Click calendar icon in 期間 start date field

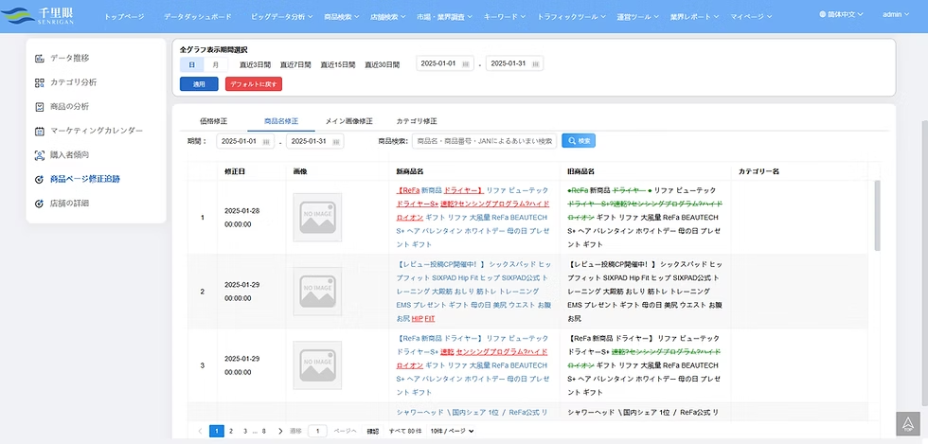point(266,141)
